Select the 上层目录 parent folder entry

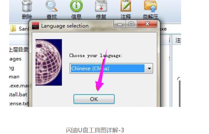pyautogui.click(x=19, y=50)
